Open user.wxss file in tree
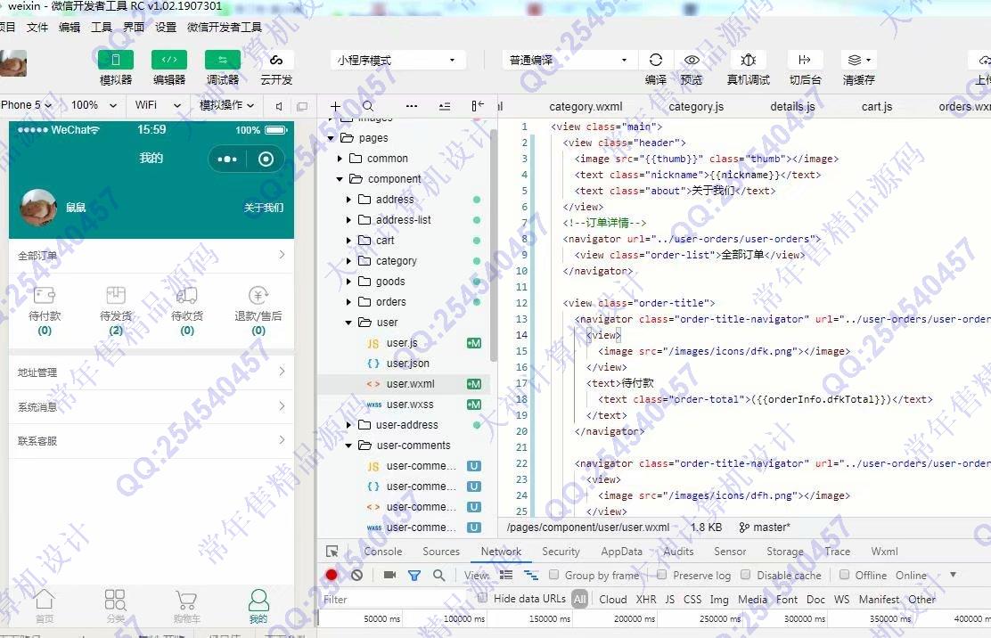Image resolution: width=991 pixels, height=638 pixels. (x=410, y=405)
